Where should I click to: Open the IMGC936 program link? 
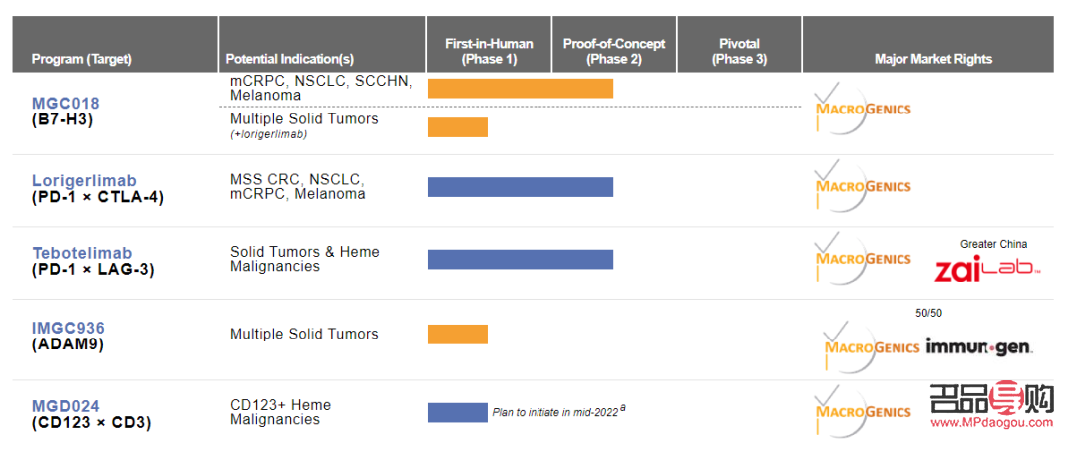point(68,328)
